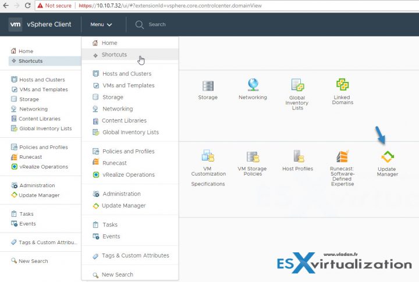This screenshot has height=282, width=419.
Task: Choose Content Libraries from the dropdown menu
Action: click(123, 120)
